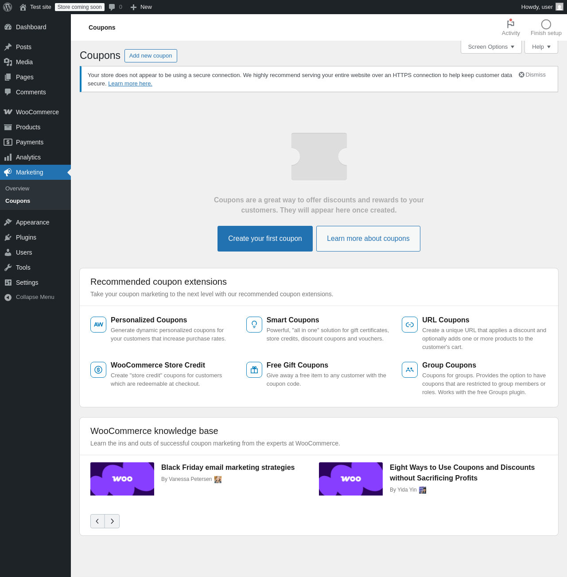Click the Howdy, user account text
The width and height of the screenshot is (567, 577).
[x=537, y=7]
